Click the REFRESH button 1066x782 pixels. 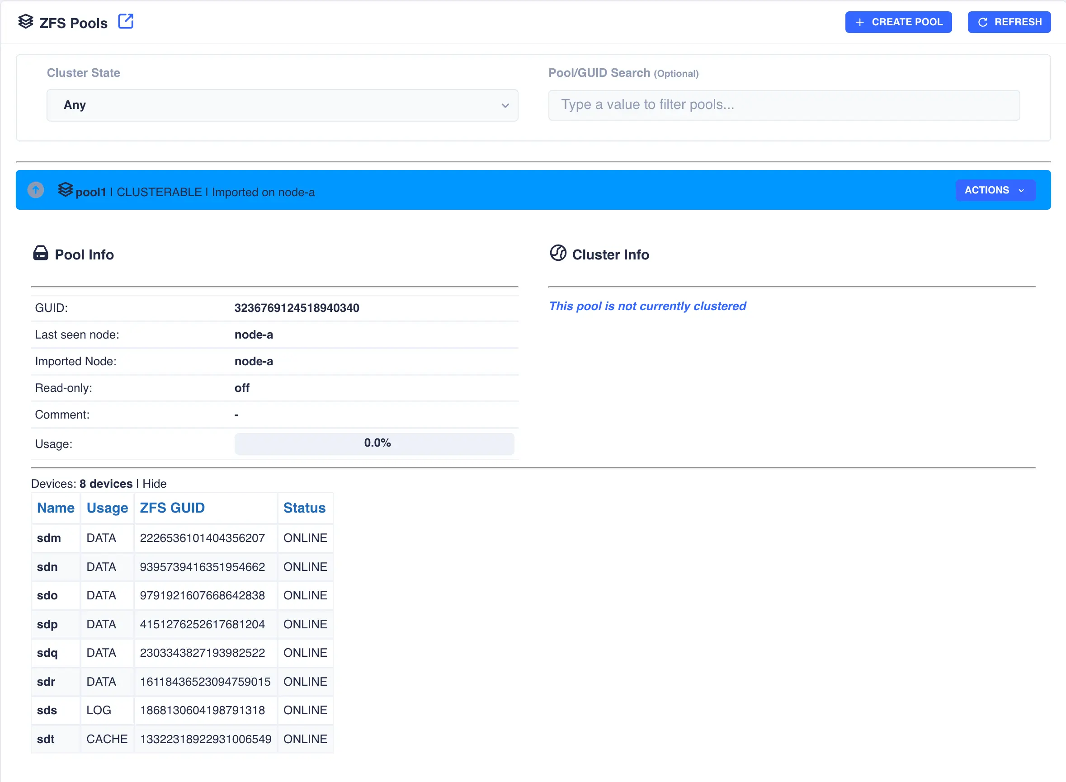(1009, 22)
